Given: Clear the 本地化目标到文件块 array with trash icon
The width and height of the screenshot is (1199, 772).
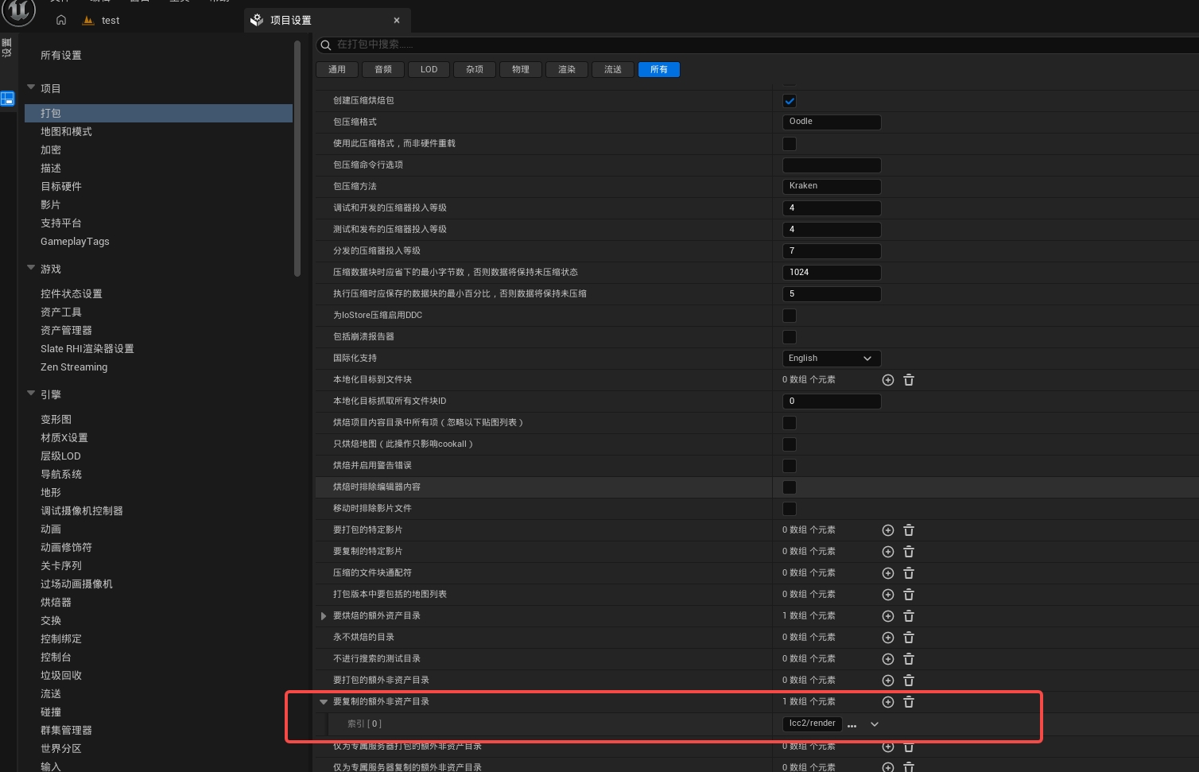Looking at the screenshot, I should 909,380.
